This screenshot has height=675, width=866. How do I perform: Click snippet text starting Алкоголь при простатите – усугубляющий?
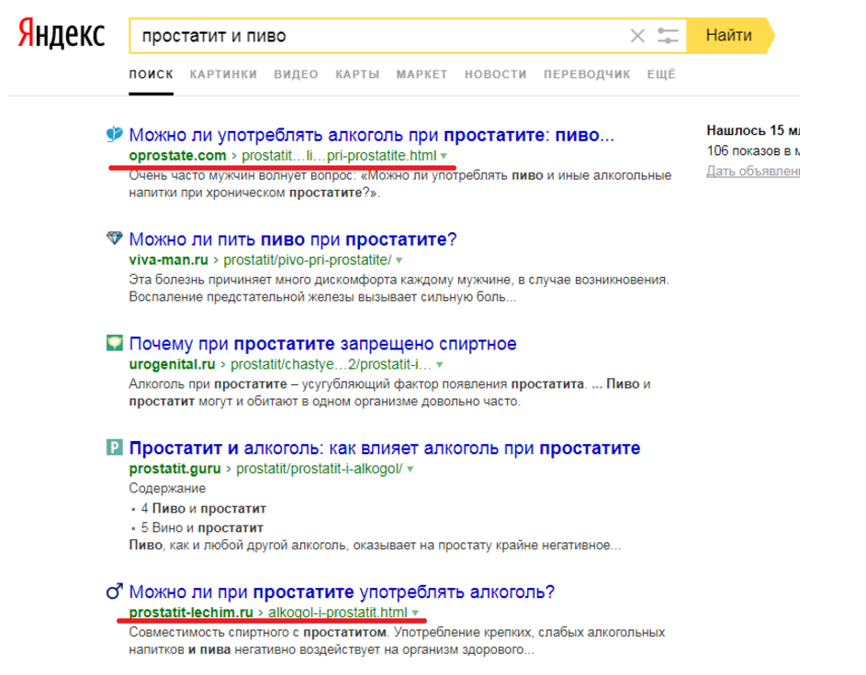point(390,393)
